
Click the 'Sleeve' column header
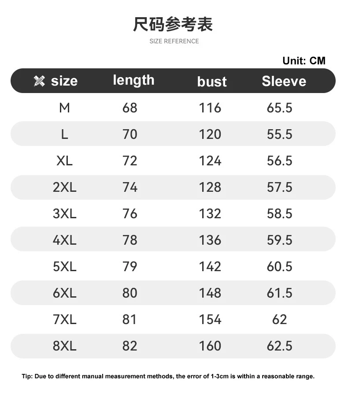click(284, 81)
